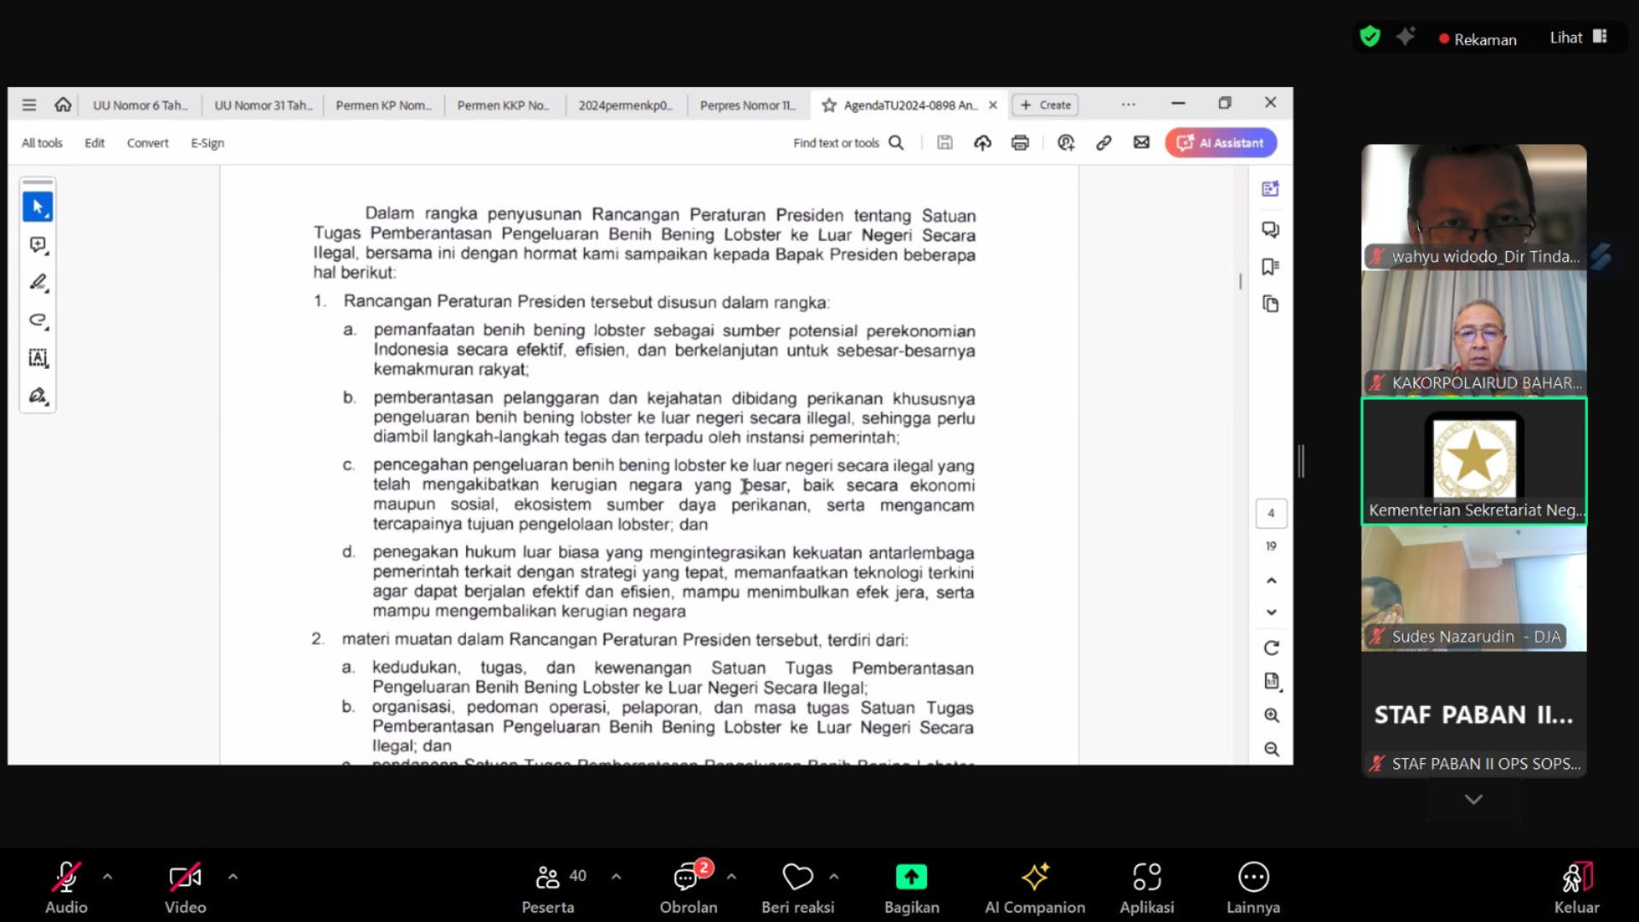This screenshot has height=922, width=1639.
Task: Select wahyu widodo video thumbnail
Action: [1473, 207]
